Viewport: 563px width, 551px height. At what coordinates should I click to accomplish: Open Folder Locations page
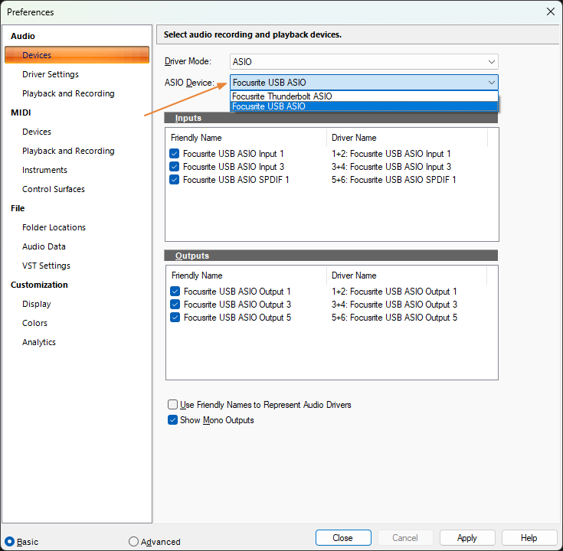[x=54, y=227]
